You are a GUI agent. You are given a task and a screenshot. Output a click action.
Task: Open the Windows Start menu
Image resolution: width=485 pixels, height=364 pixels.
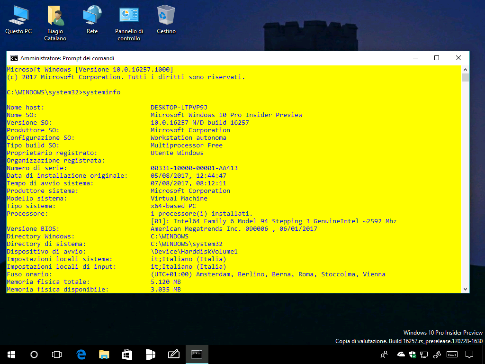11,355
